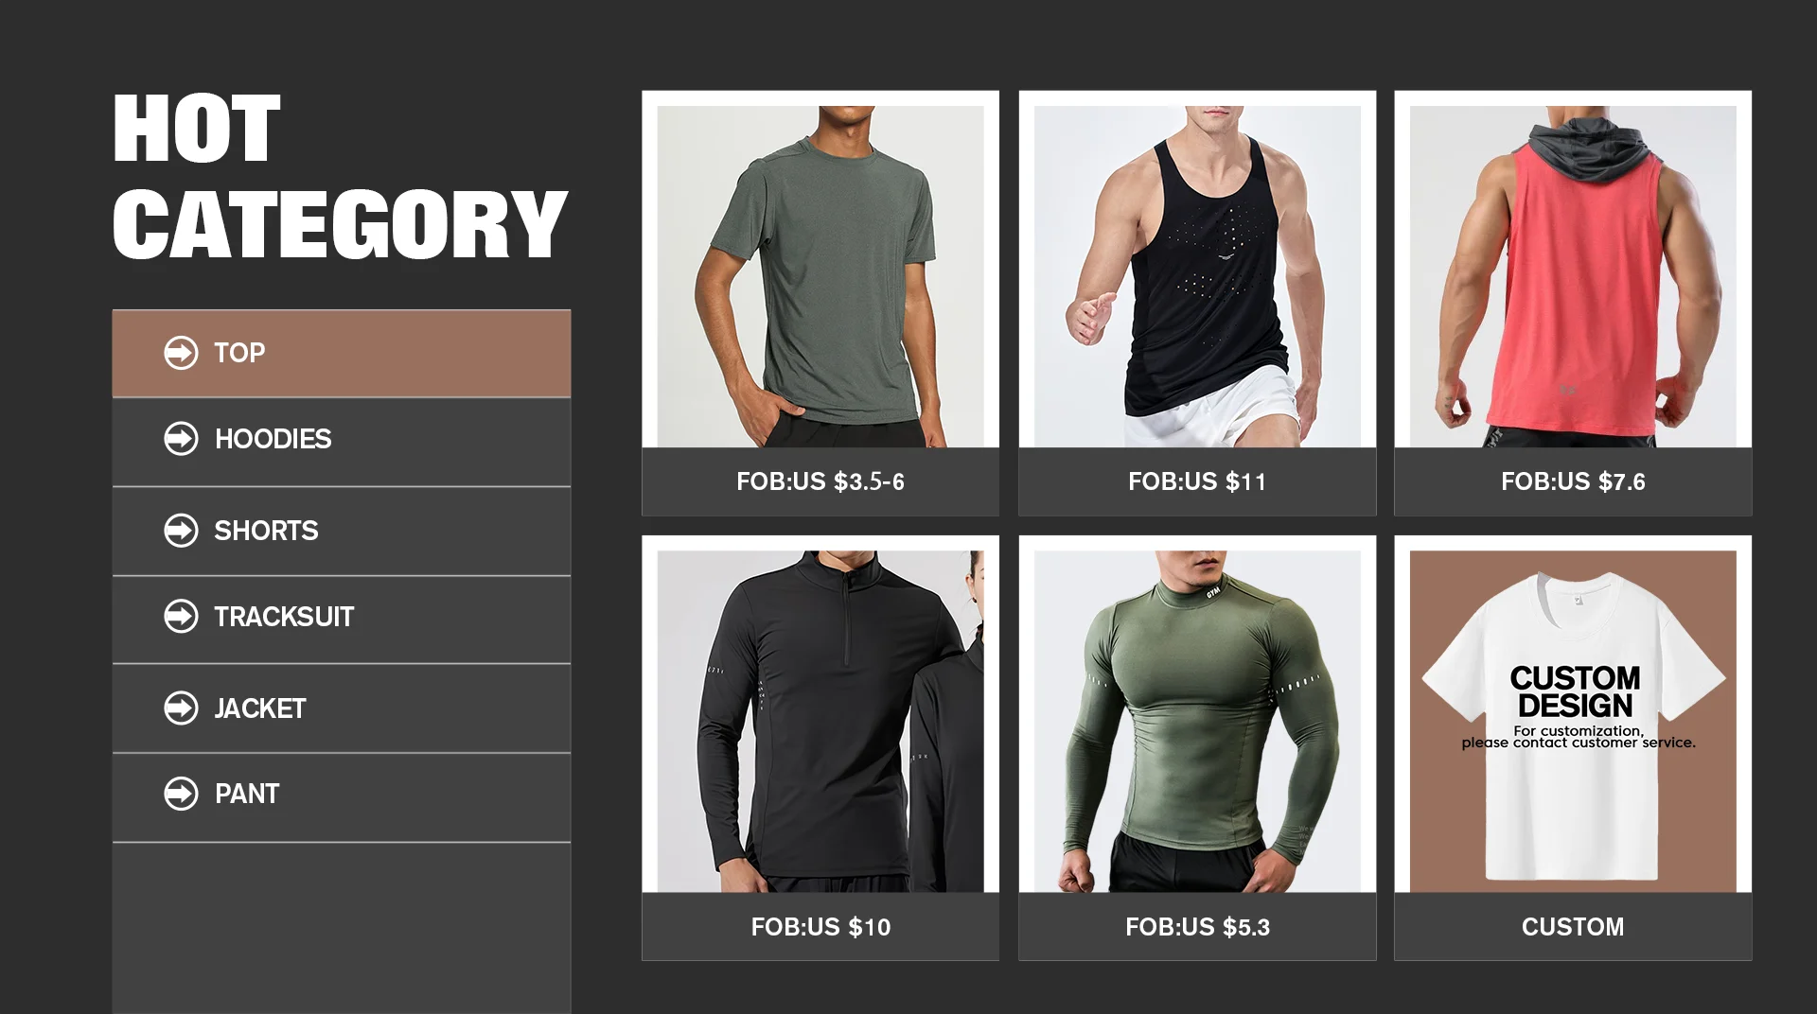The height and width of the screenshot is (1014, 1817).
Task: Select the arrow icon beside TRACKSUIT
Action: click(181, 617)
